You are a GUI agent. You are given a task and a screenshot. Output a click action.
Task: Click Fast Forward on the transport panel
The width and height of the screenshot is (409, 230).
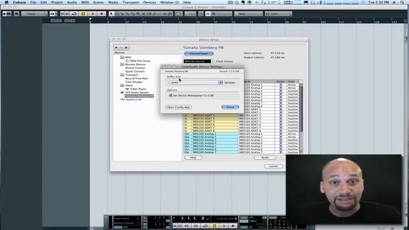pos(196,226)
